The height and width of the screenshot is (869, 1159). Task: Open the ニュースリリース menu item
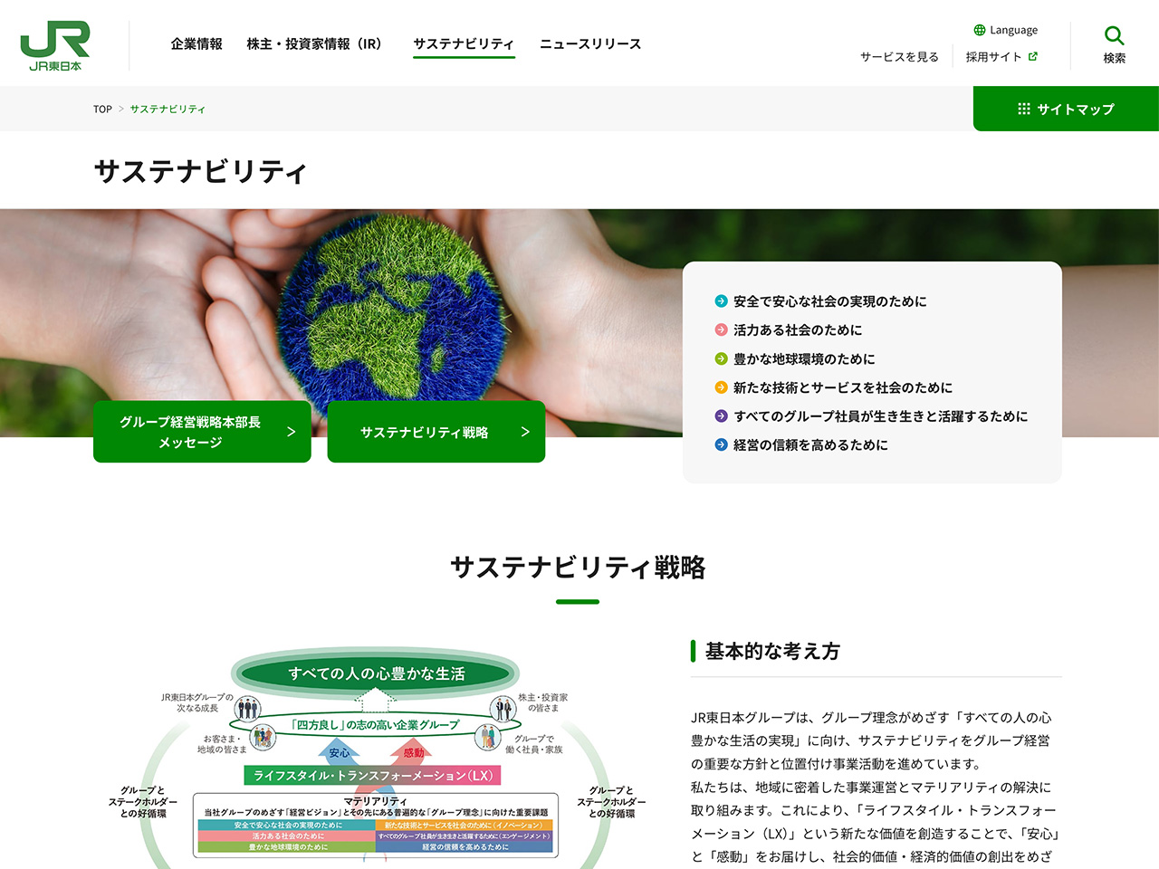tap(590, 43)
